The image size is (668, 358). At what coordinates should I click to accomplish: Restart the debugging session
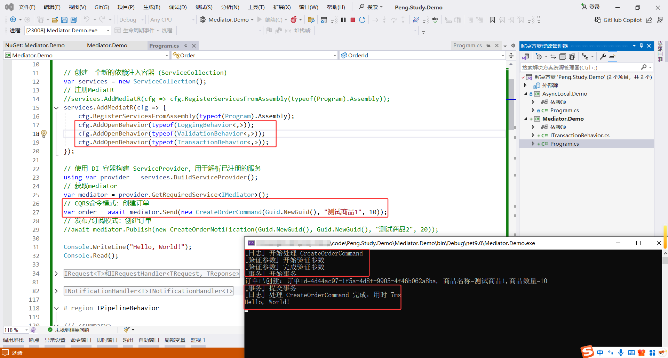[362, 20]
